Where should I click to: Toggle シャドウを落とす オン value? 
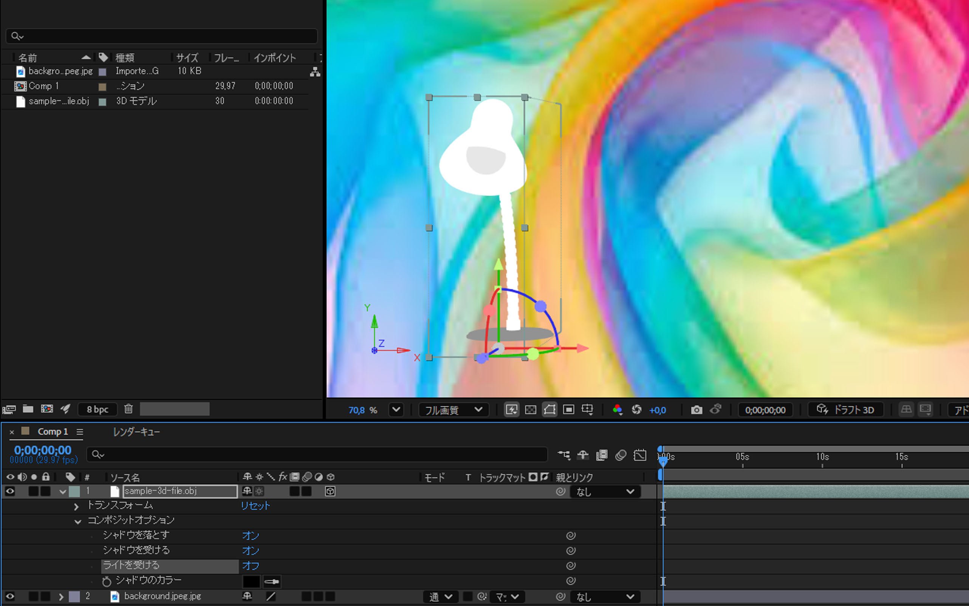(x=251, y=536)
